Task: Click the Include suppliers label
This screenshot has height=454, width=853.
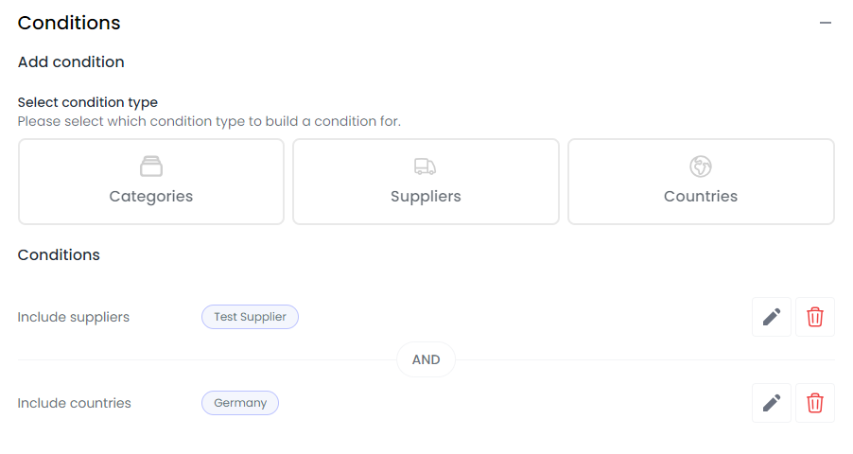Action: 74,317
